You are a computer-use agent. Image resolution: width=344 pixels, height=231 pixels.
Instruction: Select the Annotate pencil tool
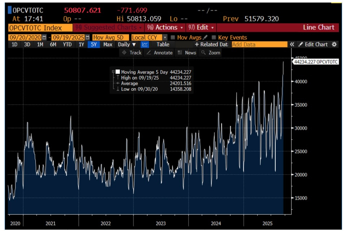(160, 53)
